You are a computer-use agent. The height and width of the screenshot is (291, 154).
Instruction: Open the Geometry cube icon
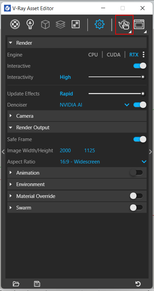pos(45,24)
